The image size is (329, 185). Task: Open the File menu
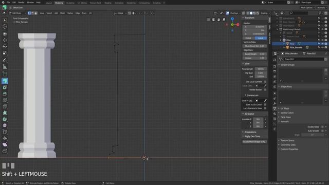(x=8, y=2)
